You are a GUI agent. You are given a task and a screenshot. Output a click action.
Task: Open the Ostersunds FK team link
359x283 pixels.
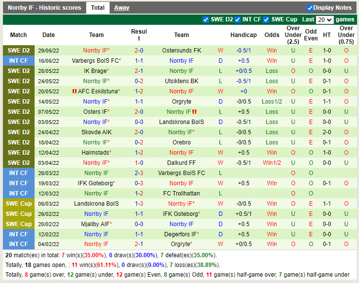point(181,51)
